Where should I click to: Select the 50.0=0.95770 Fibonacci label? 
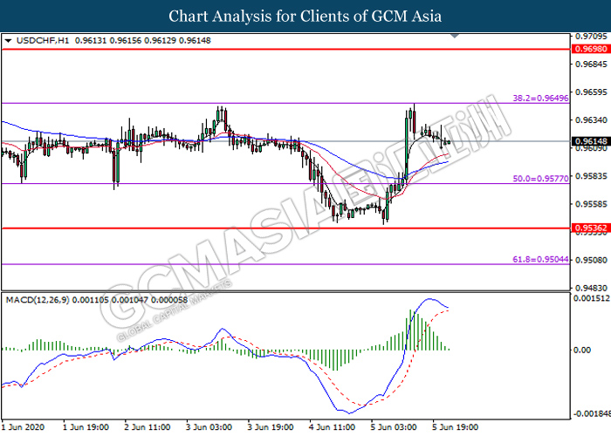tap(540, 179)
